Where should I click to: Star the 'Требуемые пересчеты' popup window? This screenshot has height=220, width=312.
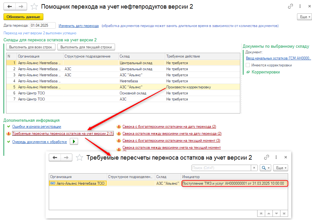tap(80, 158)
